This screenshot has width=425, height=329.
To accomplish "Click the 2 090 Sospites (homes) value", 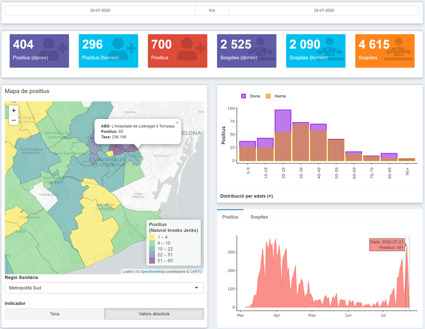I will 305,45.
